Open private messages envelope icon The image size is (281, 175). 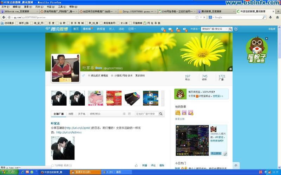coord(170,29)
